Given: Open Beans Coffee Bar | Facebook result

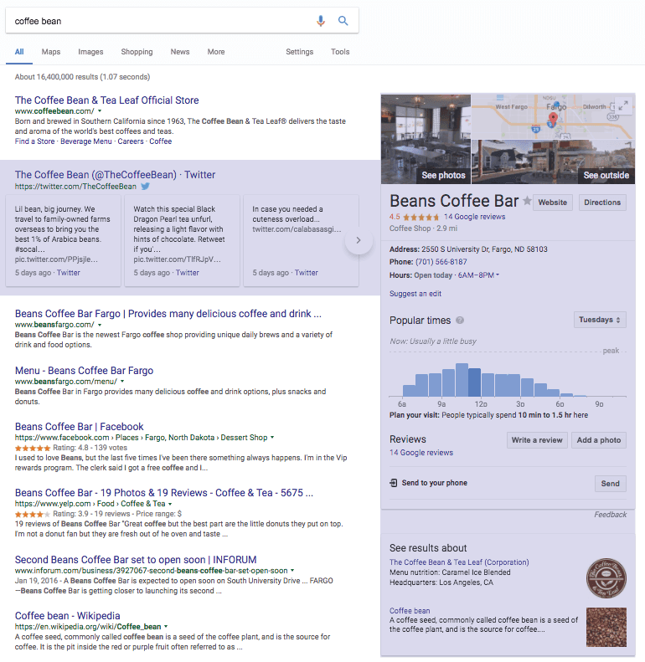Looking at the screenshot, I should pos(79,427).
